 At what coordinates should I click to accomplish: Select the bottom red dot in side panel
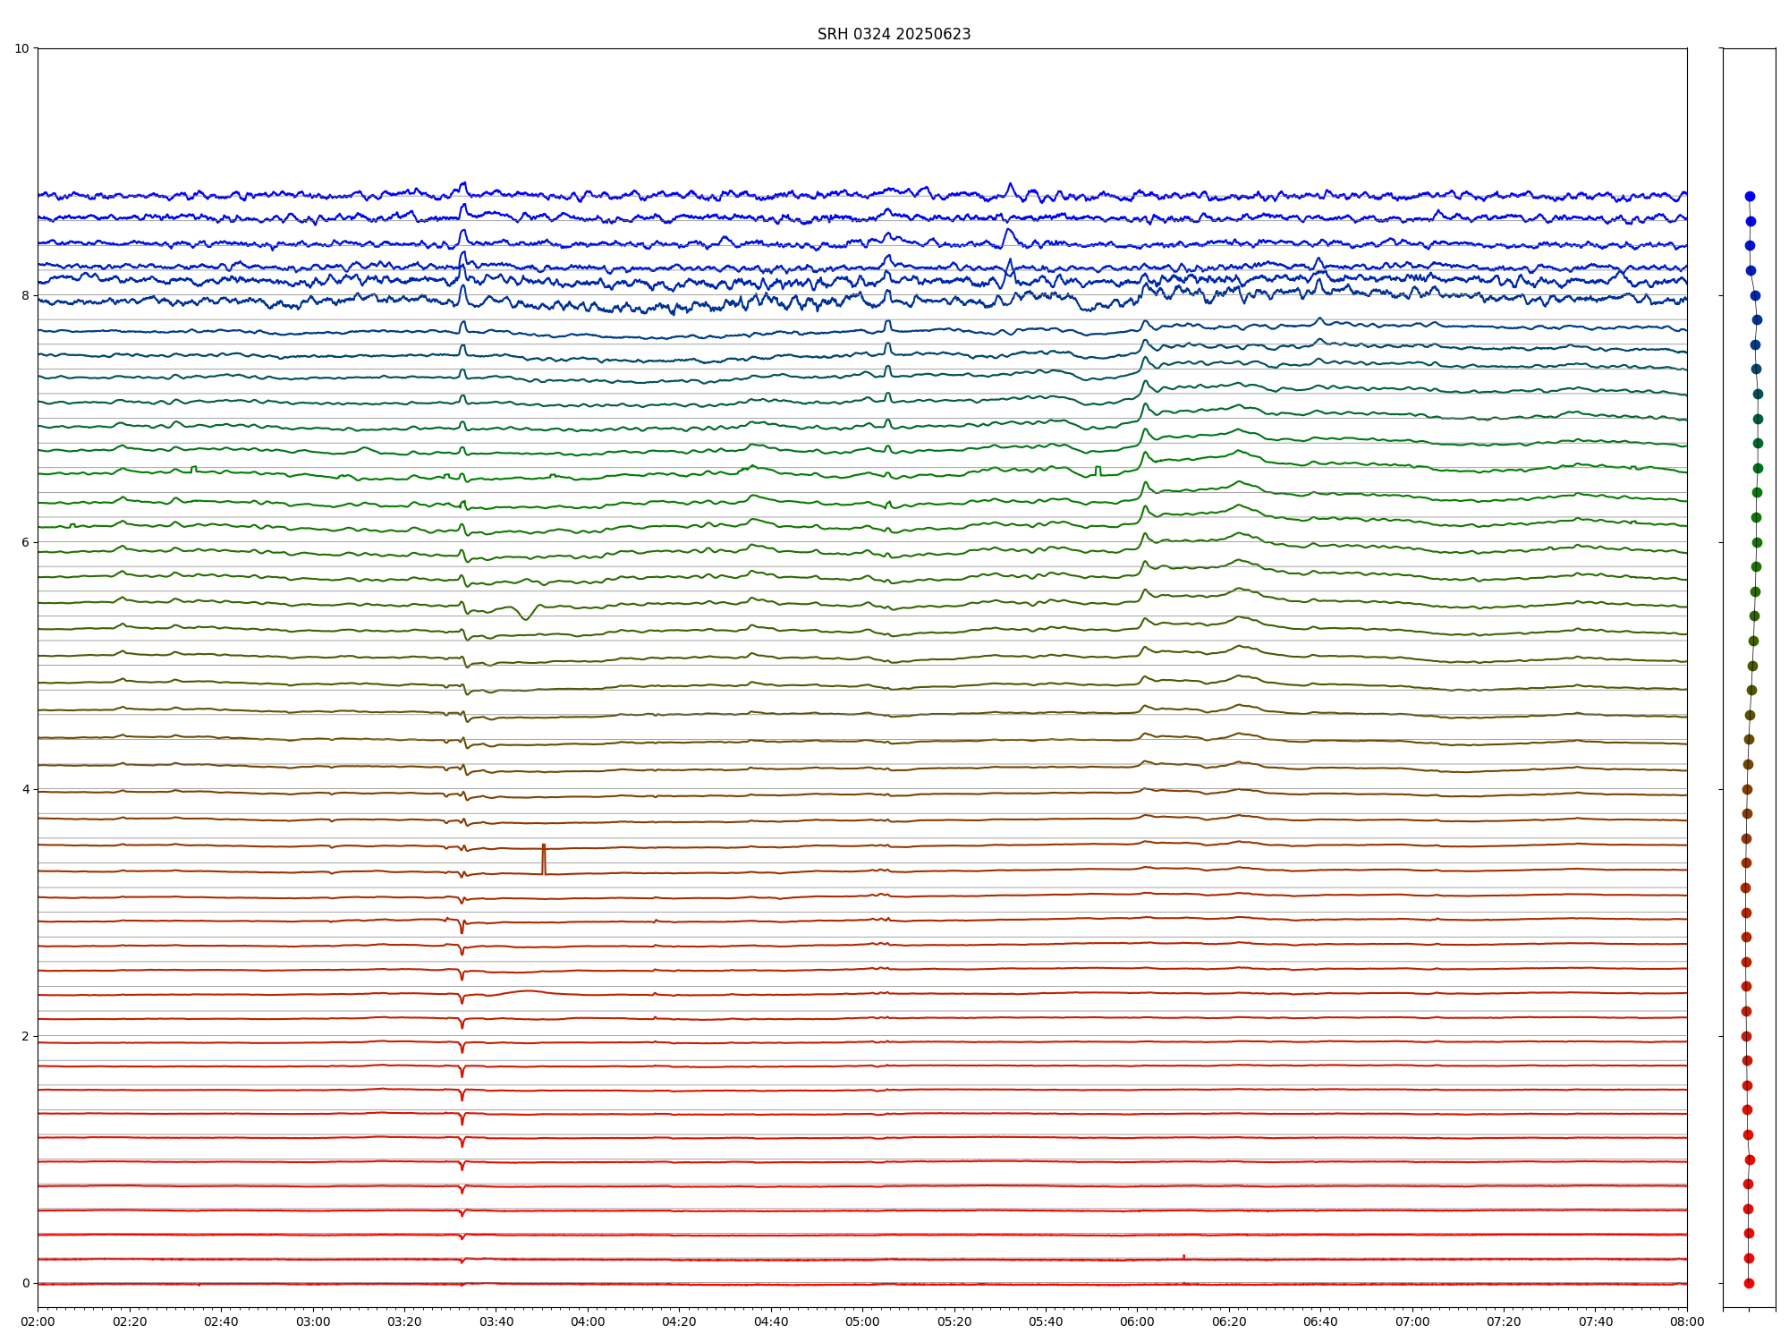1749,1283
